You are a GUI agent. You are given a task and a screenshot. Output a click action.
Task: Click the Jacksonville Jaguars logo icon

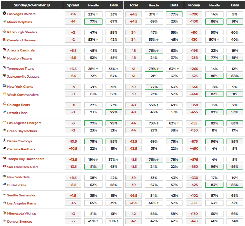click(4, 76)
